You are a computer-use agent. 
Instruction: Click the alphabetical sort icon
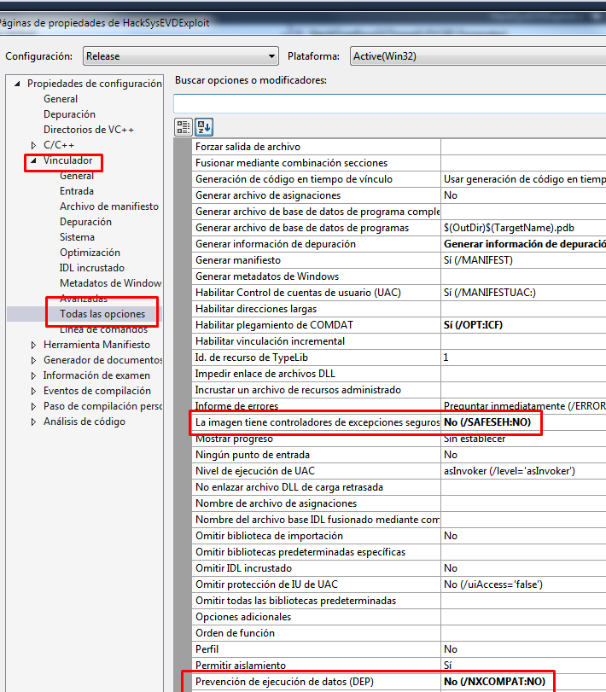tap(204, 127)
